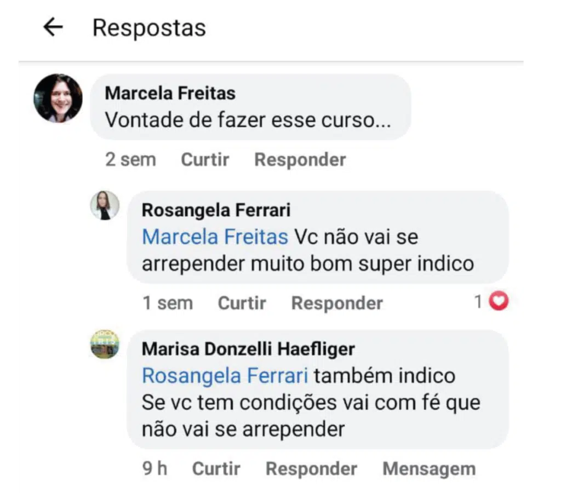The width and height of the screenshot is (561, 493).
Task: Click the red heart reaction icon
Action: tap(499, 302)
